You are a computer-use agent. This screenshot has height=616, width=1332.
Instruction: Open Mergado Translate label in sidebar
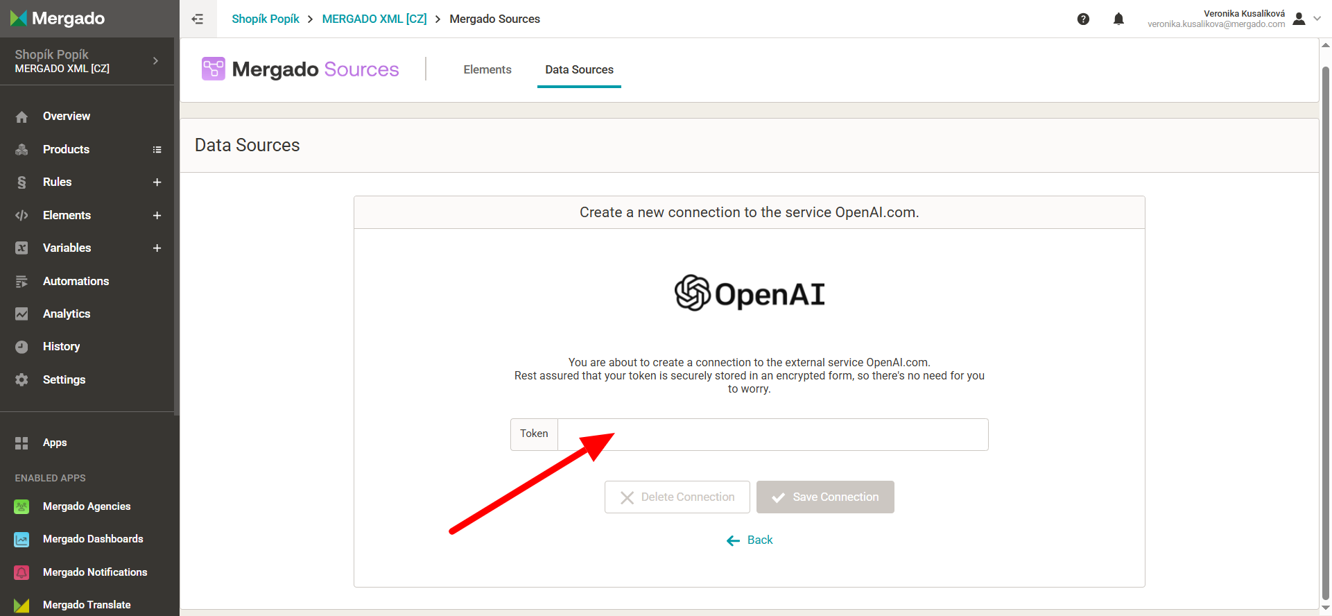click(87, 605)
